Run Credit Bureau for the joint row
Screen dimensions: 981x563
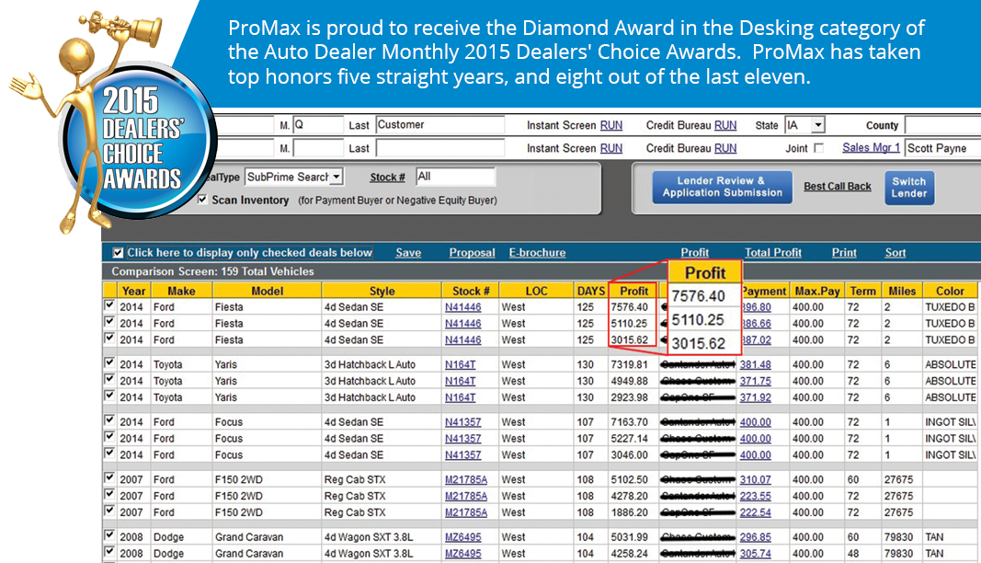pyautogui.click(x=725, y=148)
